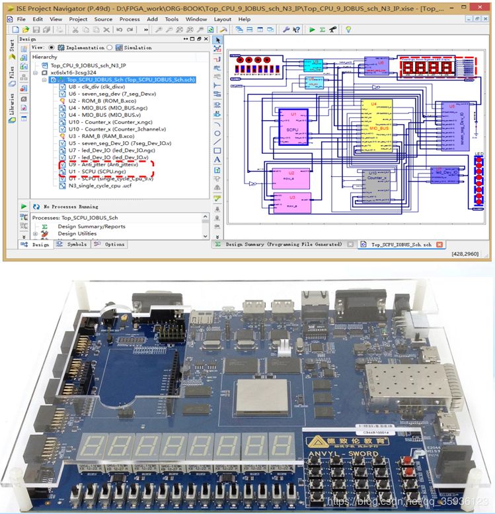This screenshot has height=514, width=495.
Task: Click the yellow MIO_BUS U4 block
Action: (x=377, y=126)
